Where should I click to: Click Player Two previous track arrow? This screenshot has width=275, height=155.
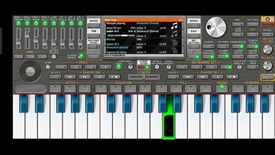[217, 77]
